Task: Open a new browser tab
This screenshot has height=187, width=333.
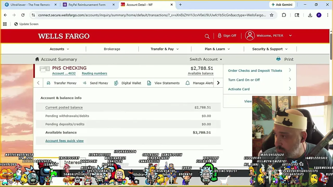Action: click(180, 5)
